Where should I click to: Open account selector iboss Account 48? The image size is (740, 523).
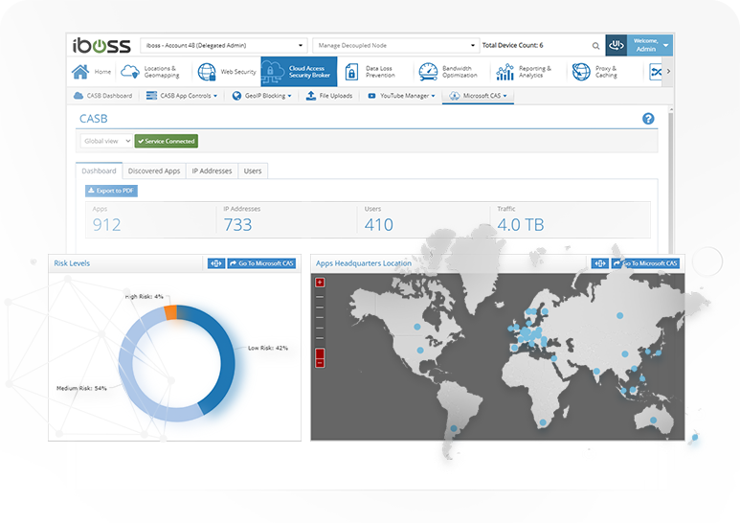(224, 45)
